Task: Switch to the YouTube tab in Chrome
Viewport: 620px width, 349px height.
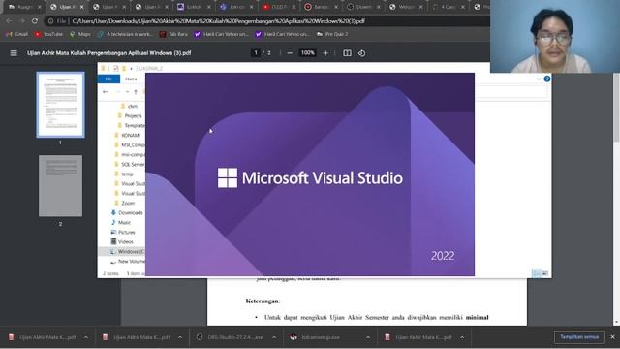Action: coord(279,7)
